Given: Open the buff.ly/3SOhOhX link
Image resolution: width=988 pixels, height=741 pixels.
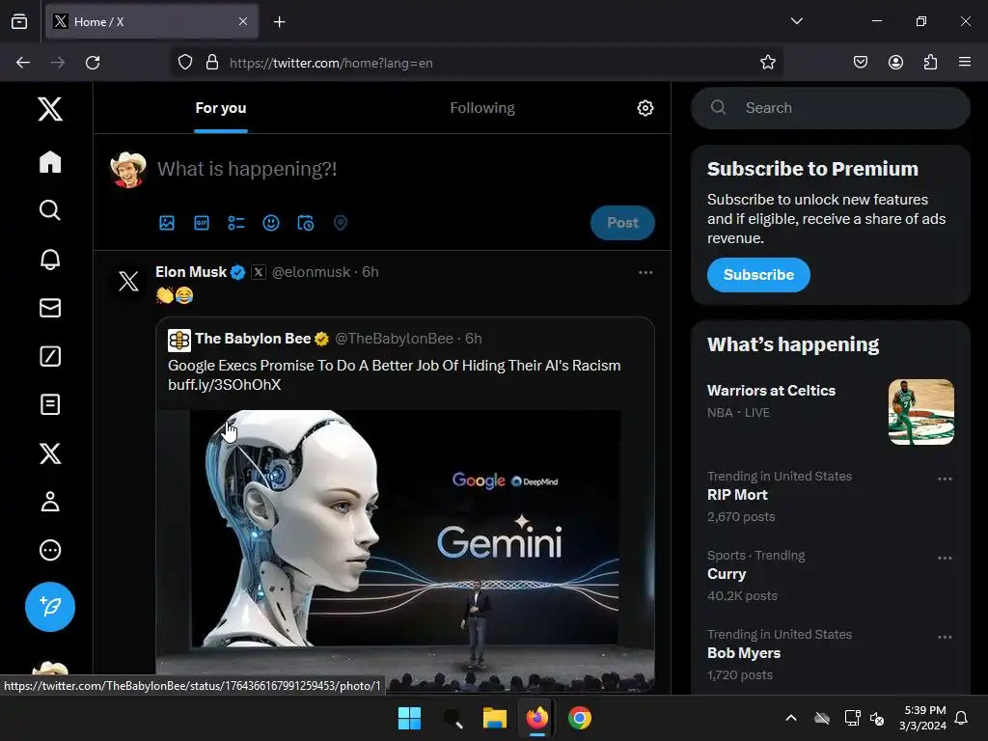Looking at the screenshot, I should [224, 384].
